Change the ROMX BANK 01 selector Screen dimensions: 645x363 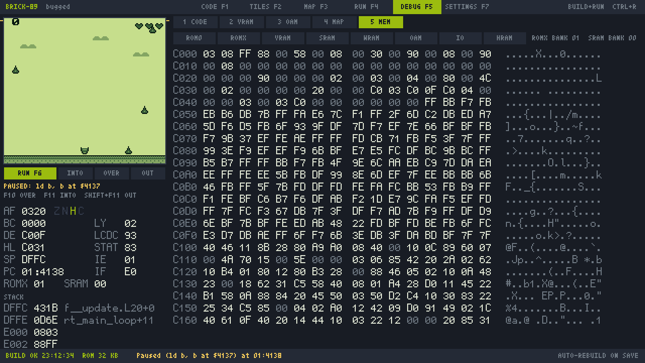click(555, 38)
